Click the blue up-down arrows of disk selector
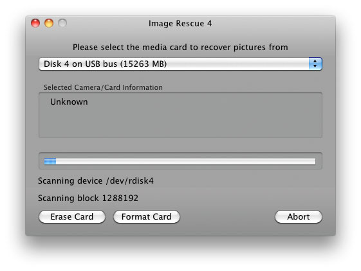The width and height of the screenshot is (361, 271). 315,64
